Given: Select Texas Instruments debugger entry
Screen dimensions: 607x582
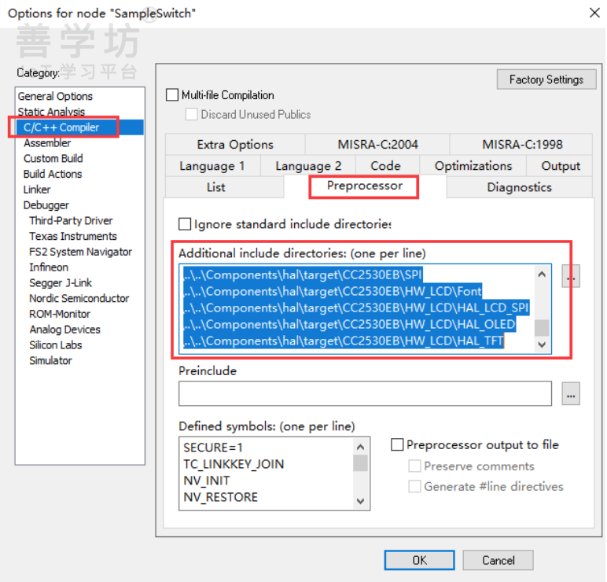Looking at the screenshot, I should pos(73,236).
